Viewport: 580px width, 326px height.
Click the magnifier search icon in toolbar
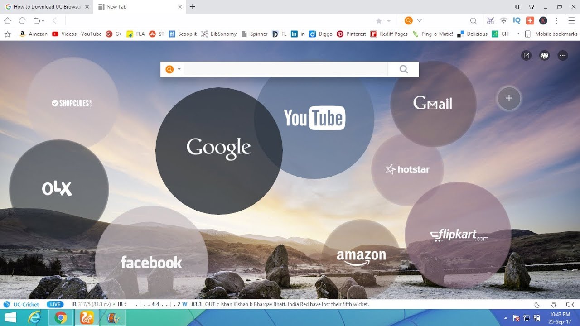[473, 21]
